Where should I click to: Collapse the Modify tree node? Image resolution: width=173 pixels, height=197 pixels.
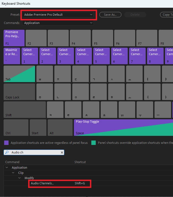pyautogui.click(x=19, y=178)
